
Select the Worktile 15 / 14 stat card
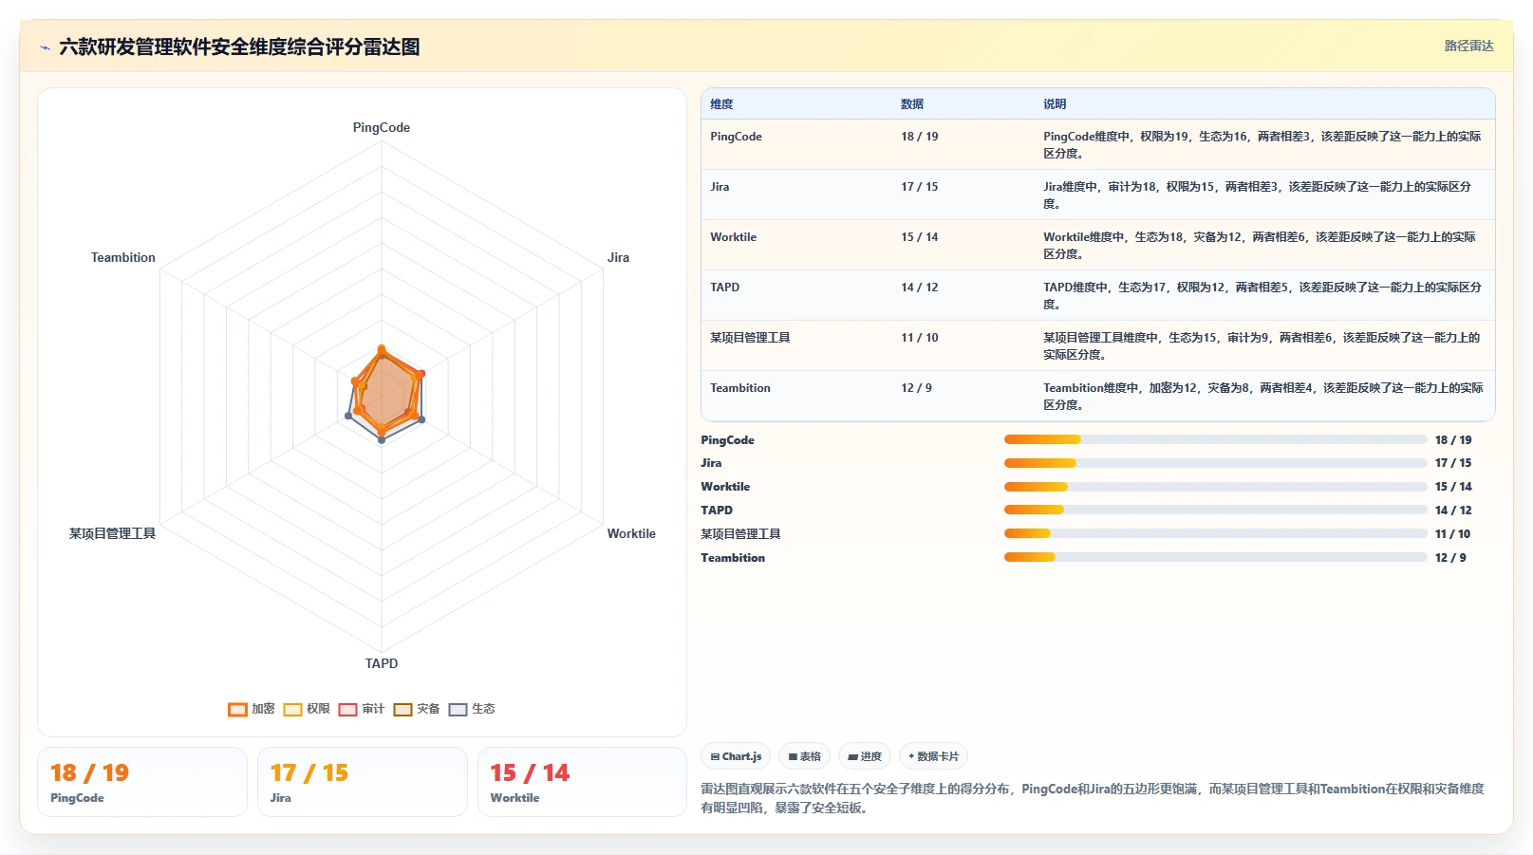pos(582,782)
